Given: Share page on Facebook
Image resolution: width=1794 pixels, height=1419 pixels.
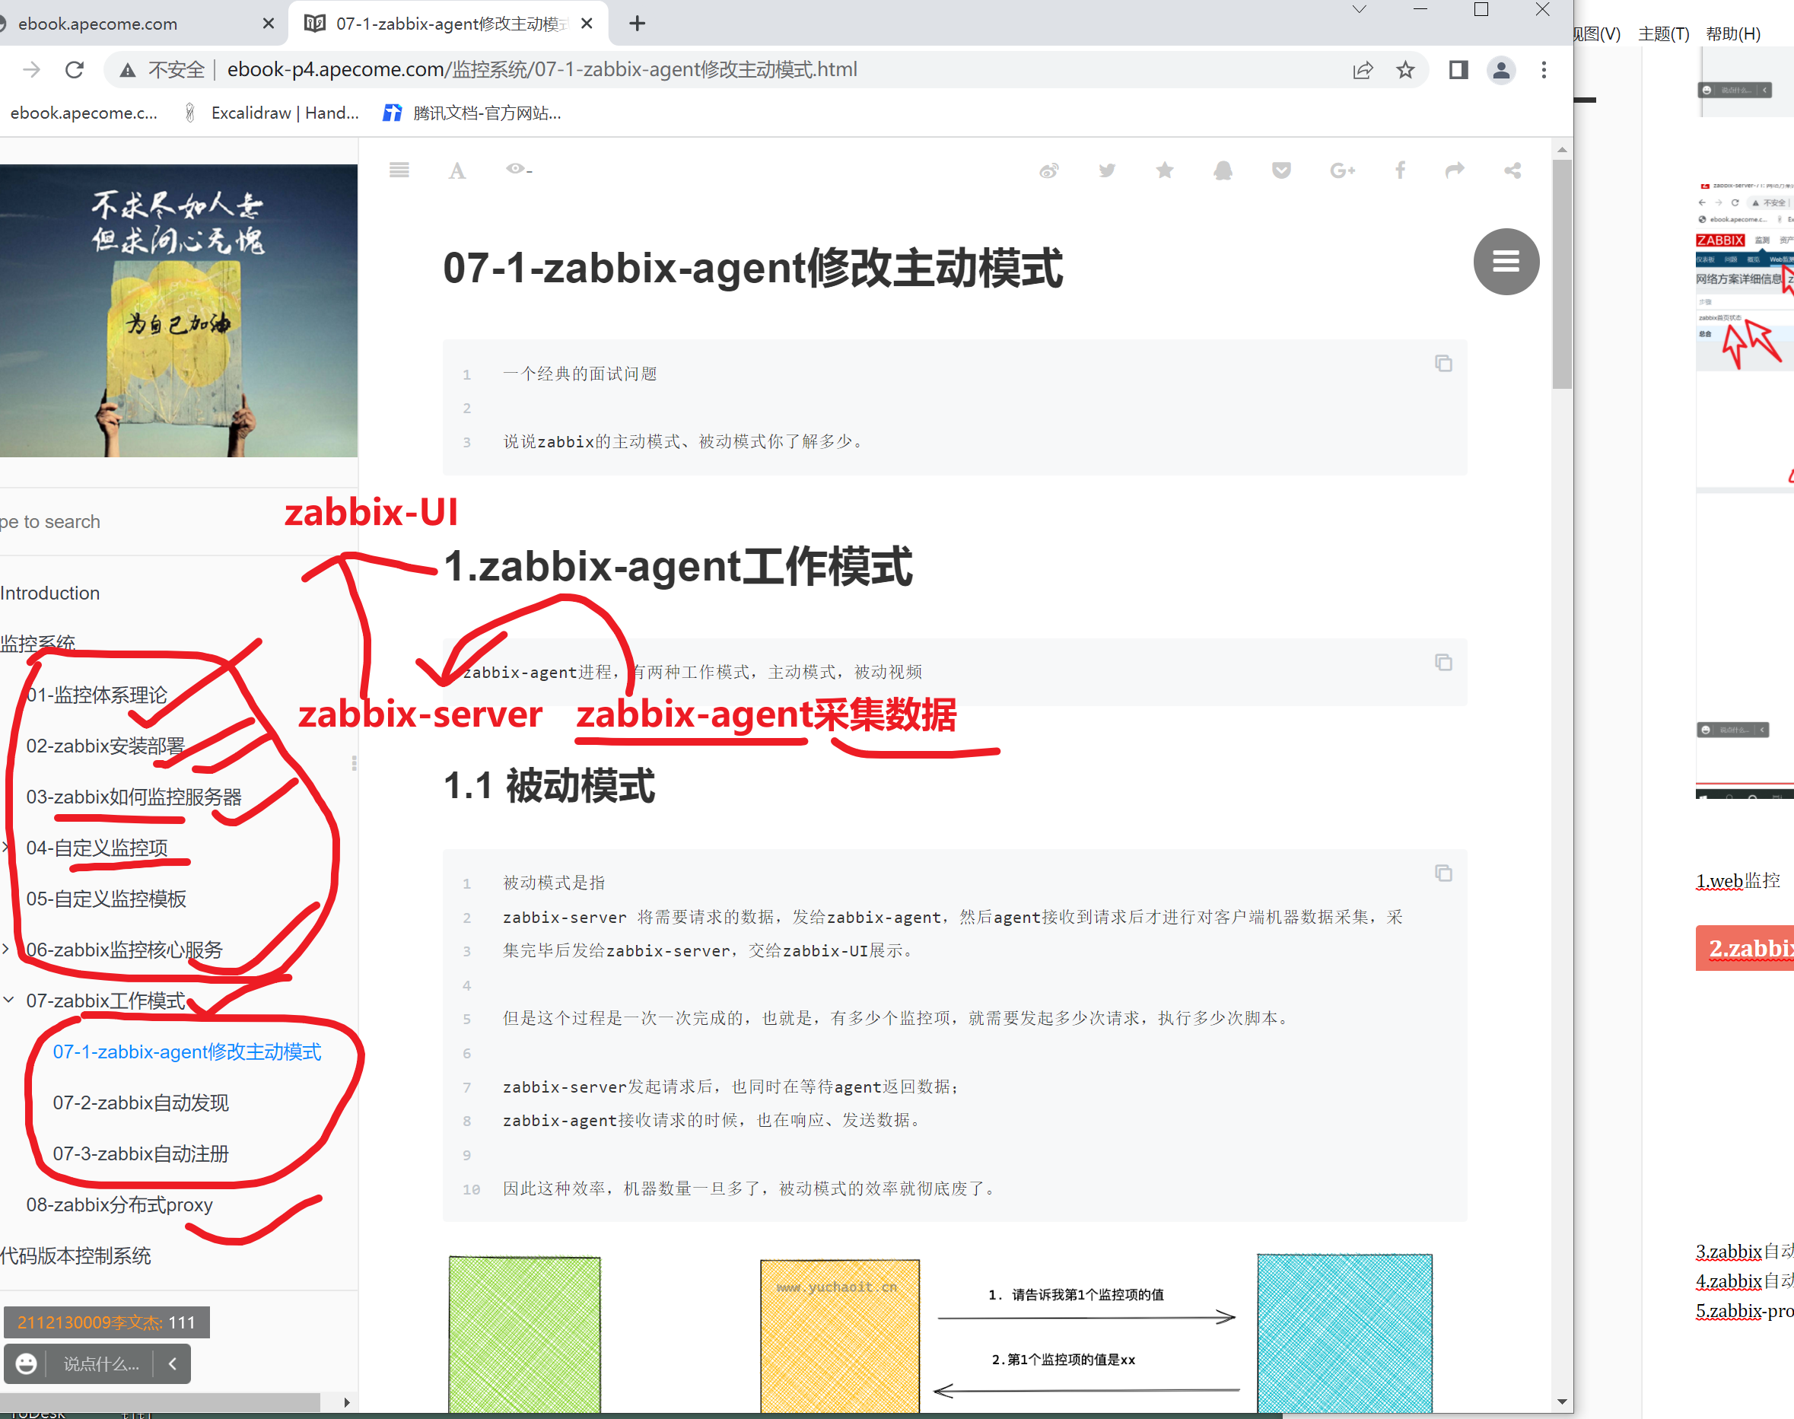Looking at the screenshot, I should click(x=1401, y=171).
